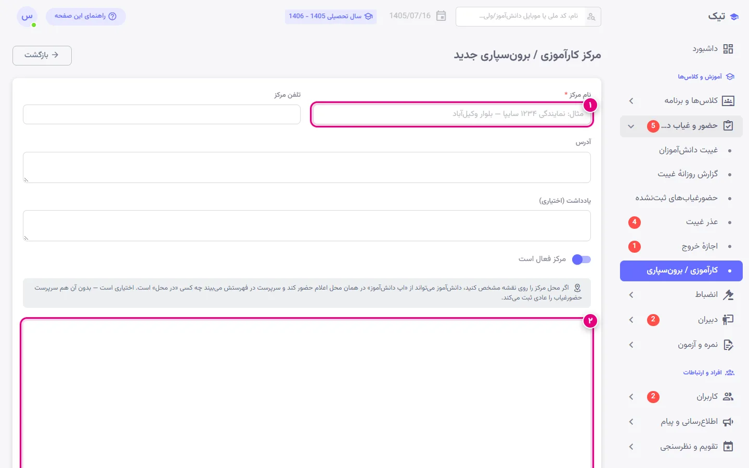This screenshot has height=468, width=749.
Task: Click the users people icon
Action: (728, 397)
